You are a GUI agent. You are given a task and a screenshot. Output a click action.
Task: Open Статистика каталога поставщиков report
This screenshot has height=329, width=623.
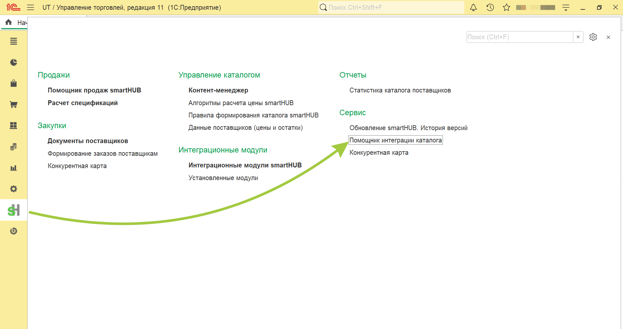(x=400, y=90)
